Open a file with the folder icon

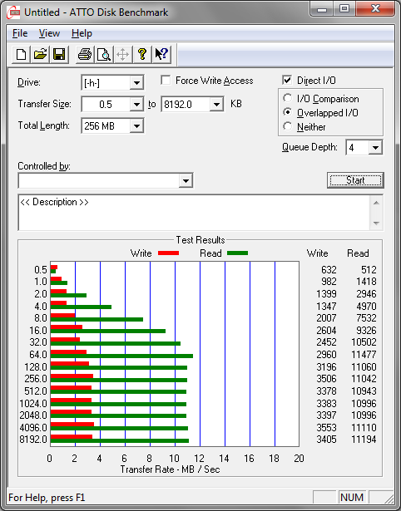tap(40, 54)
